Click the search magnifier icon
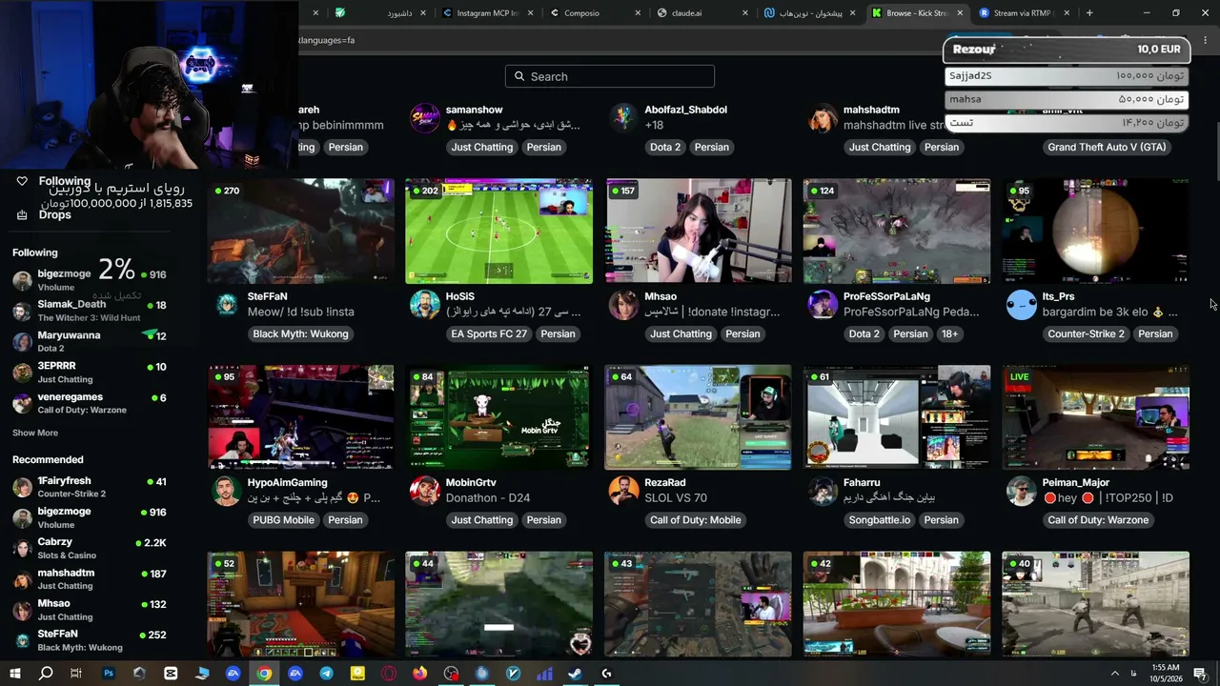Screen dimensions: 1220x686 [519, 76]
